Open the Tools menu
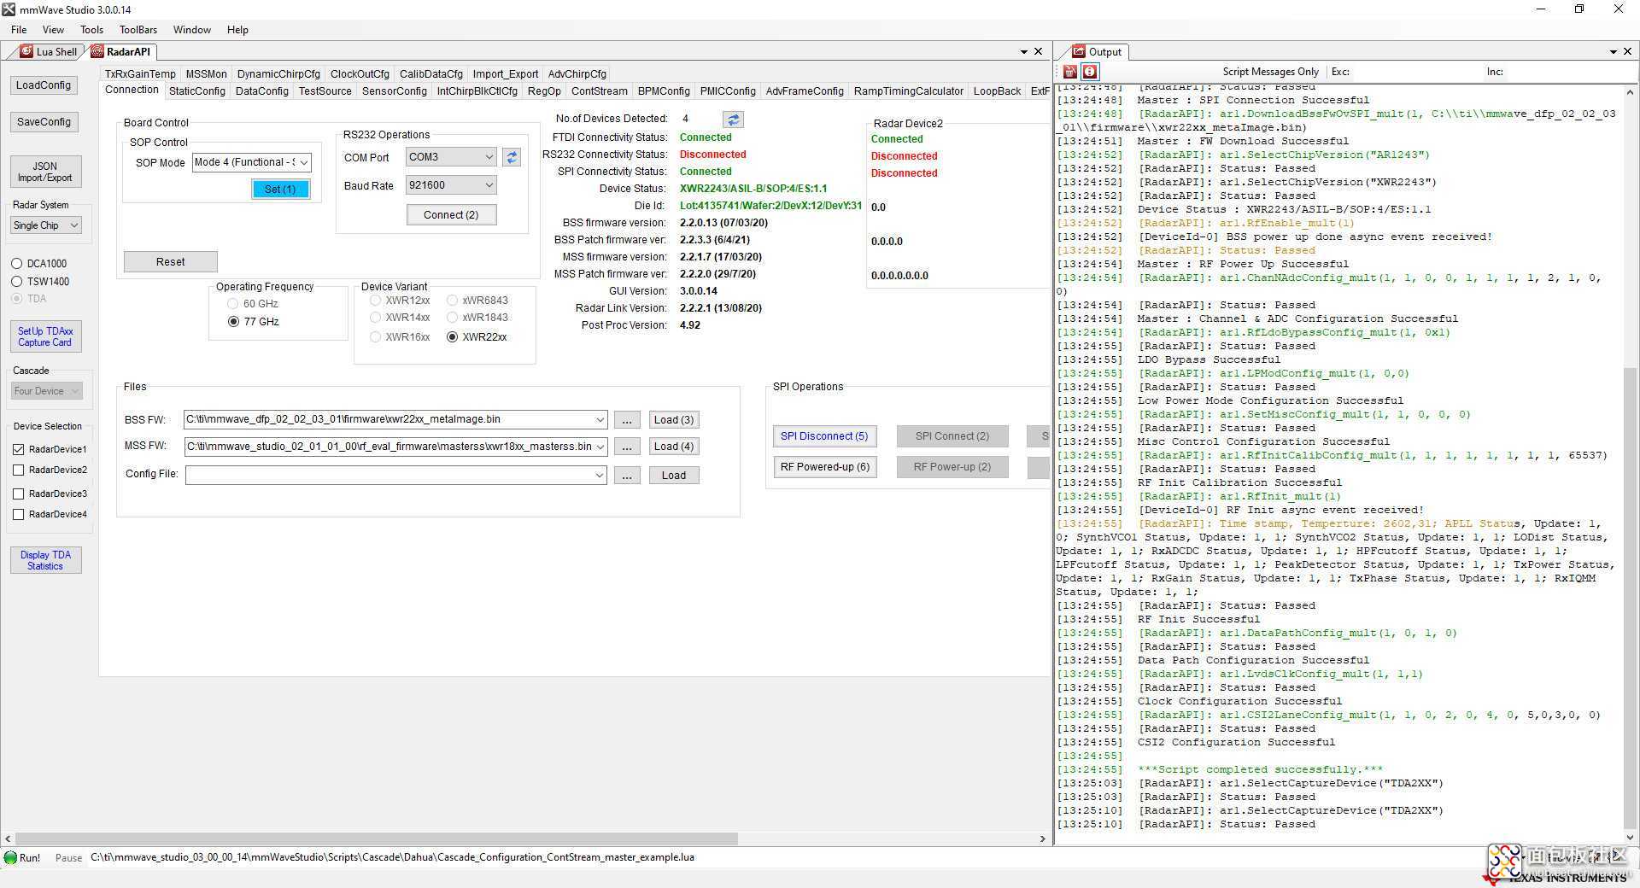Viewport: 1640px width, 888px height. click(91, 30)
